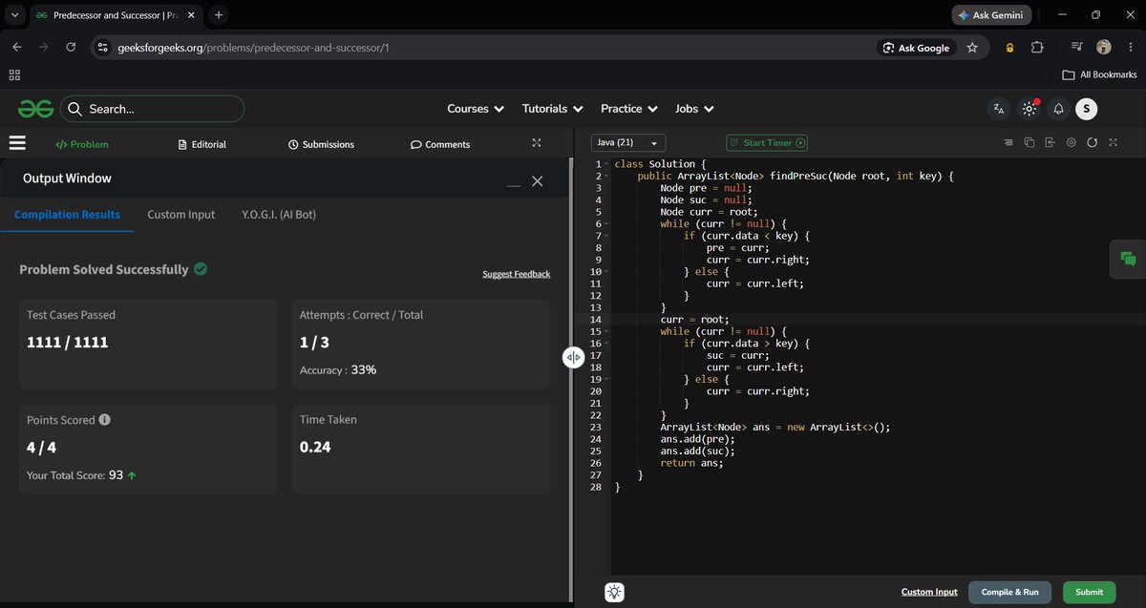Expand the problem panel to fullscreen
Screen dimensions: 1146x608
[537, 143]
